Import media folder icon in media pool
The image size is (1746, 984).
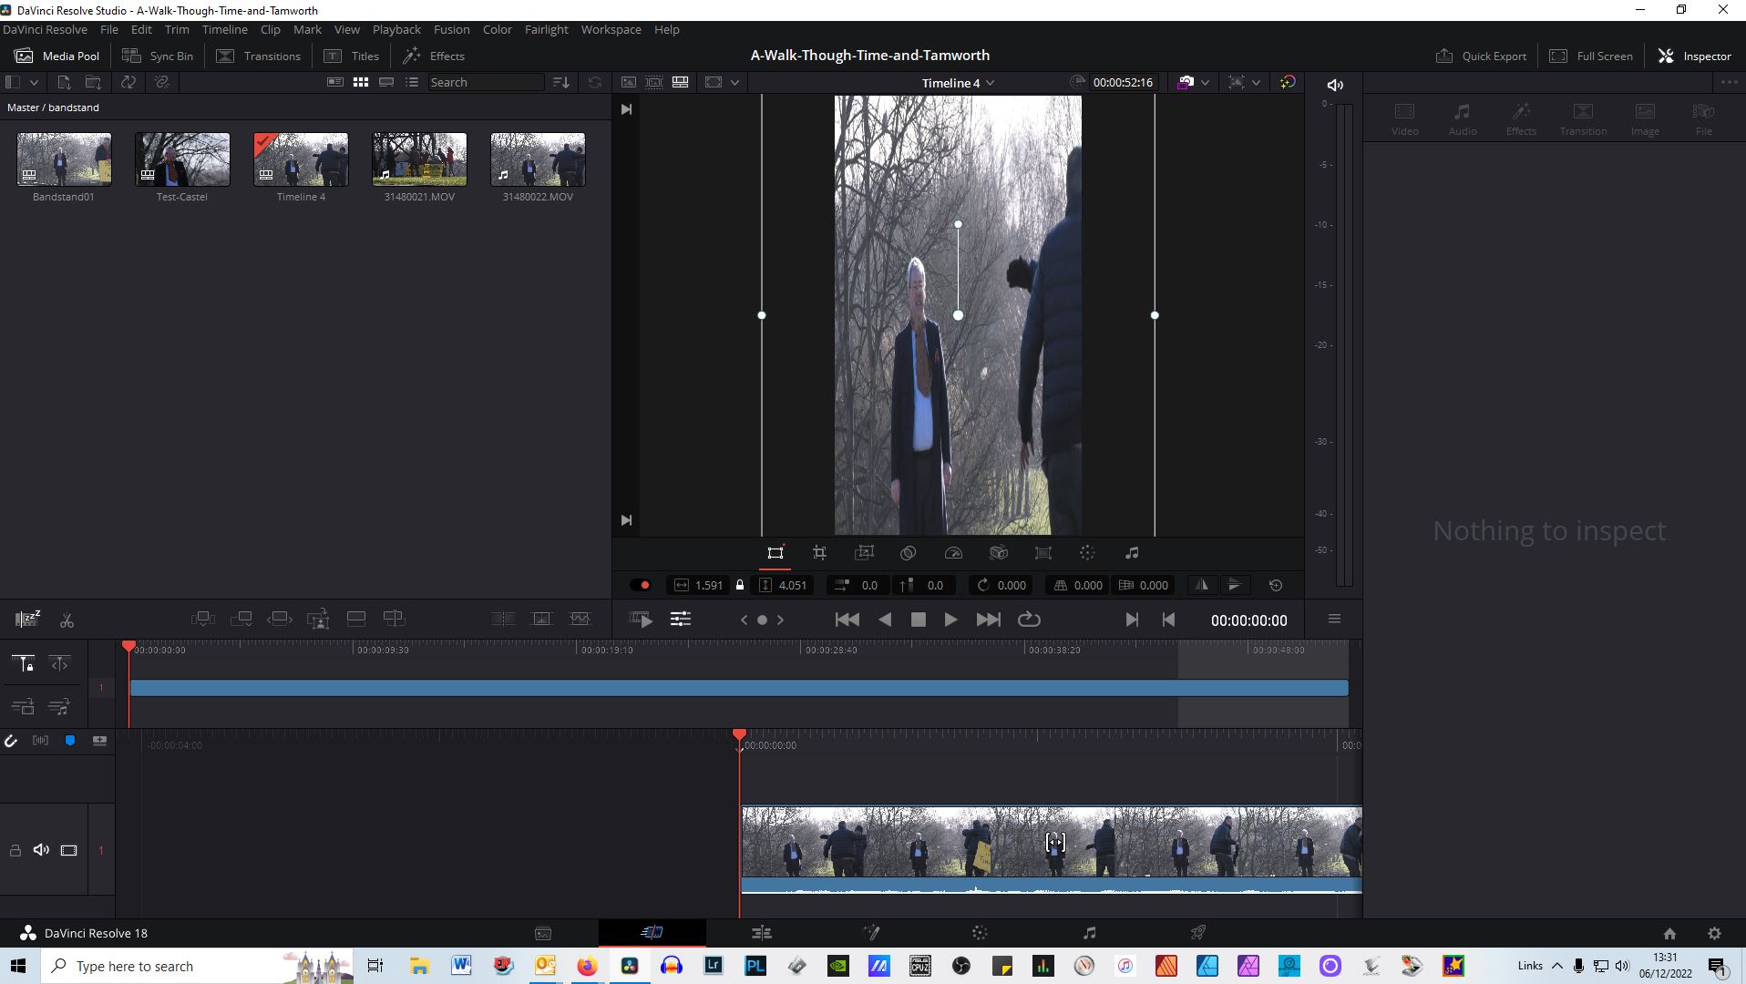click(93, 82)
